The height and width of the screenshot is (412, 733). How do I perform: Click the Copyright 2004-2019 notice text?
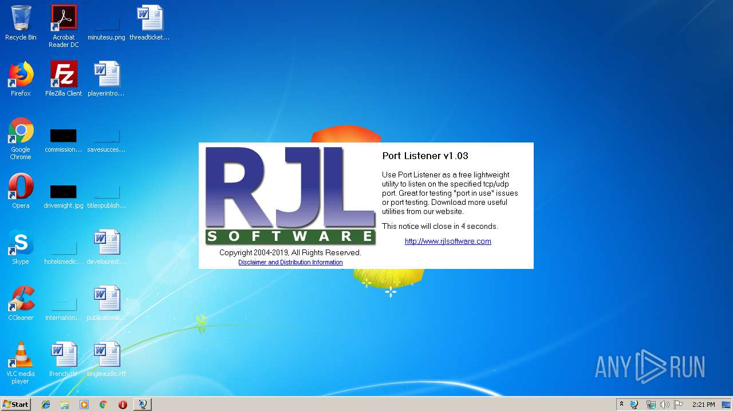click(290, 252)
